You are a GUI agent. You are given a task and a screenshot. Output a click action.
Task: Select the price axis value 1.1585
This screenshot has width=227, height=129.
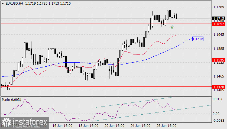pos(219,49)
